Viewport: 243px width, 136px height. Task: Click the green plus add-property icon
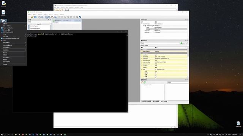click(181, 43)
